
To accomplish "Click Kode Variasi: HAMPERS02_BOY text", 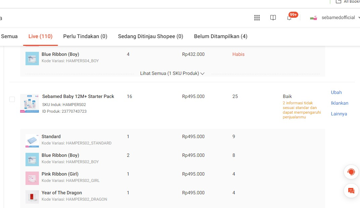I will pyautogui.click(x=70, y=162).
